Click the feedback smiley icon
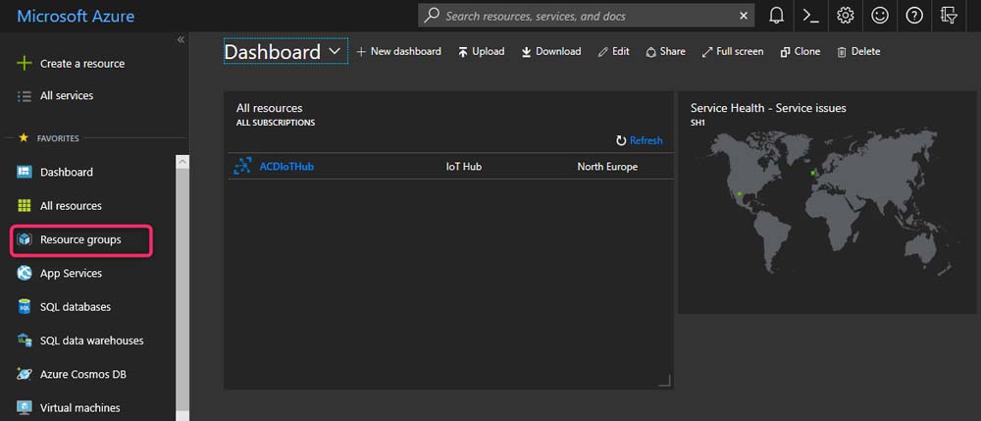Screen dimensions: 981x421 coord(879,16)
